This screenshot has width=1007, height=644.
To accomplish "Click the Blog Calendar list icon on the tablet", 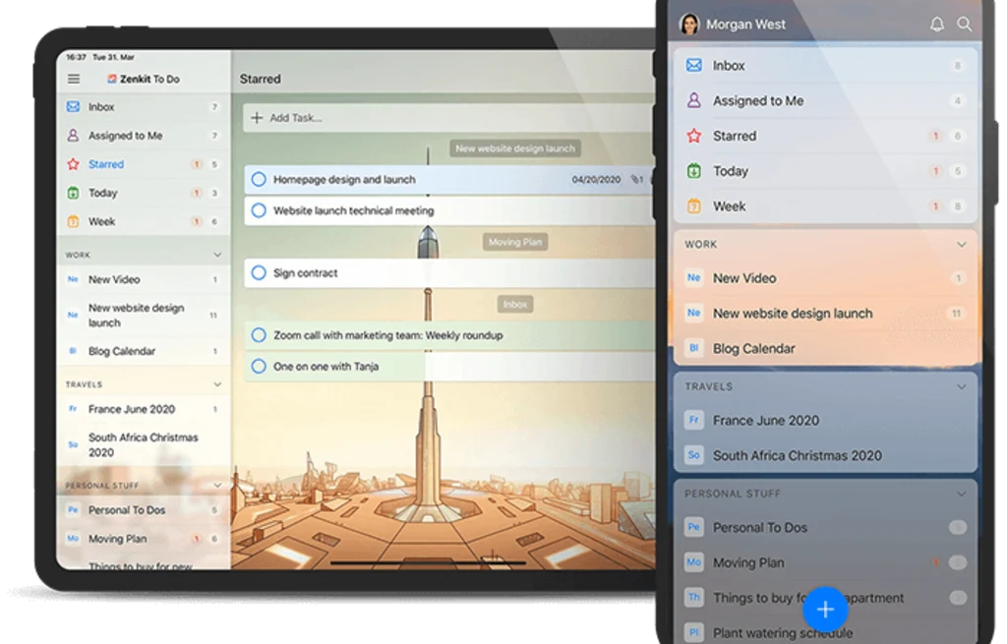I will coord(73,351).
